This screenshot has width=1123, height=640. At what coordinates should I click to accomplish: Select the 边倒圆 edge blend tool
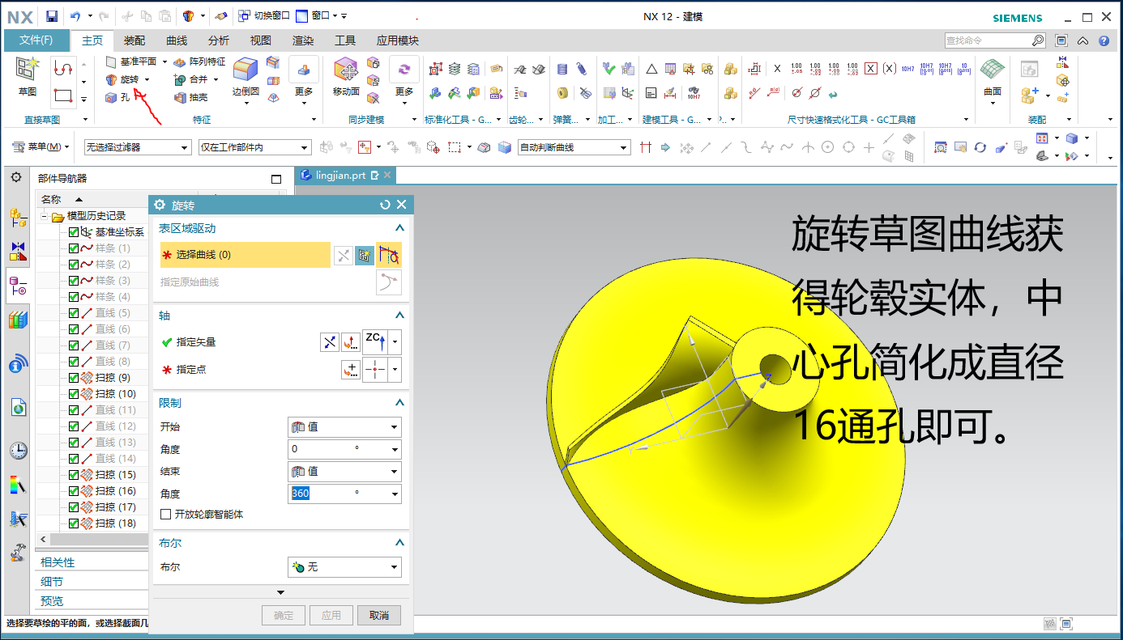[x=246, y=78]
